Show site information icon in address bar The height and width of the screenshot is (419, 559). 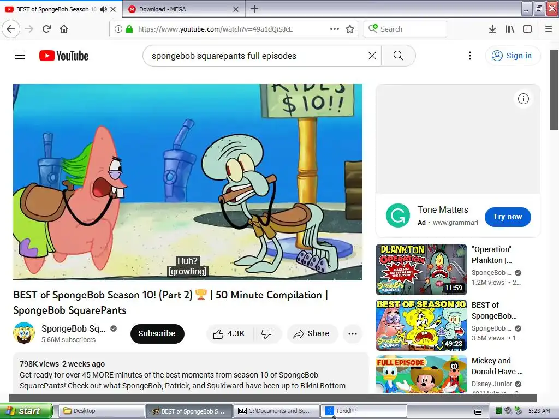[x=118, y=29]
